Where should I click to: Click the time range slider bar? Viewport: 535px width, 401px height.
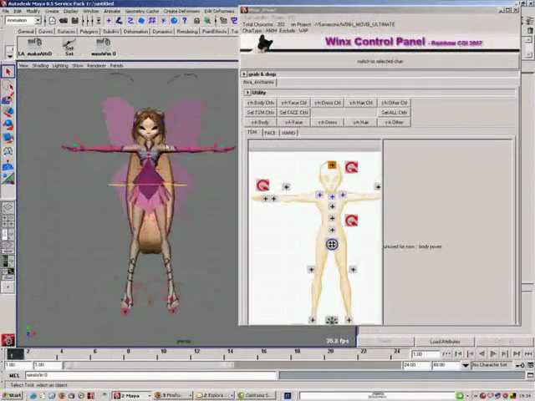coord(149,365)
